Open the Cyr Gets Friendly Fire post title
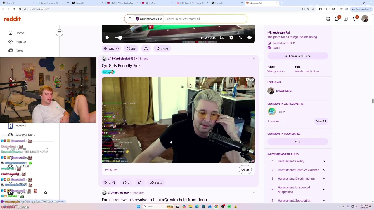Screen dimensions: 374x210 pos(121,66)
